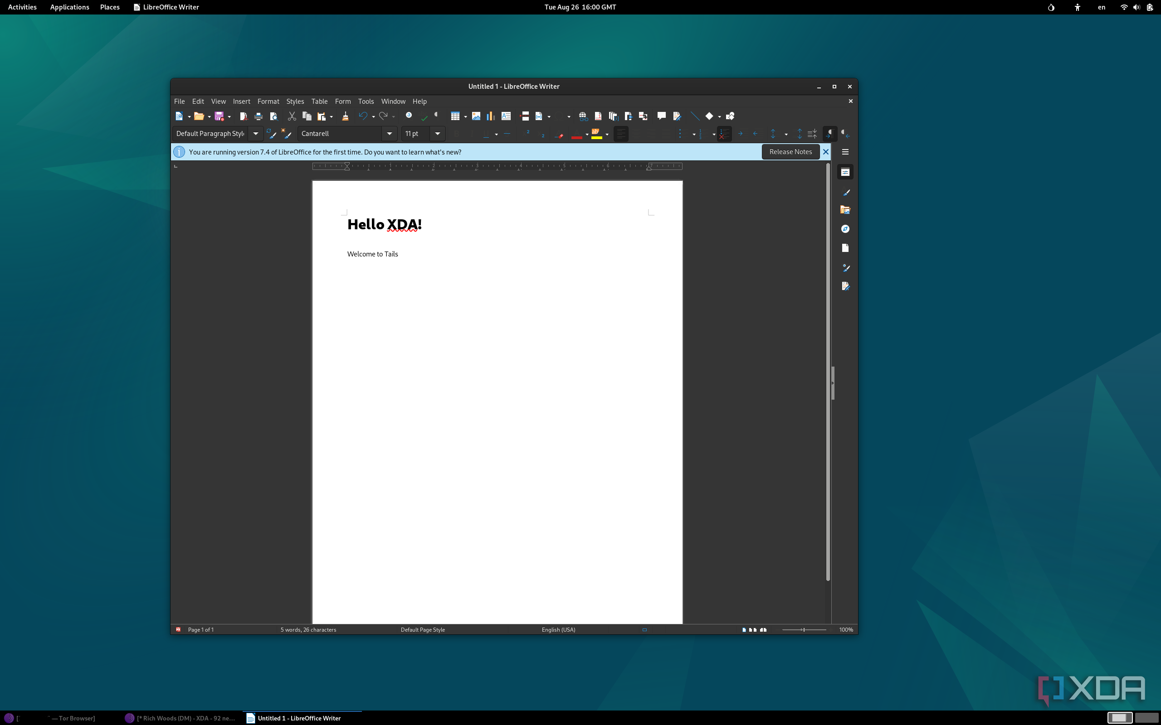Screen dimensions: 1161x725
Task: Click the Cut scissors icon
Action: click(x=292, y=116)
